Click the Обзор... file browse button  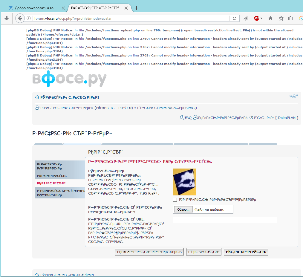click(x=183, y=209)
